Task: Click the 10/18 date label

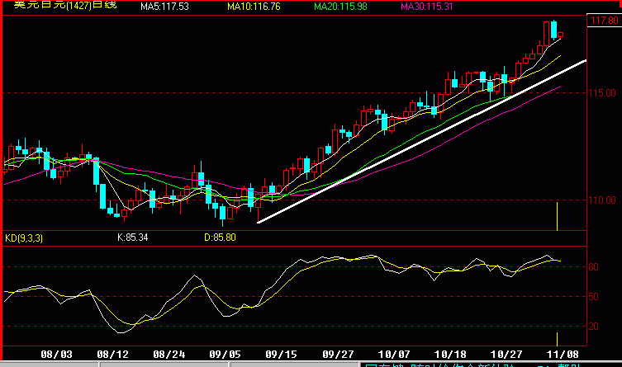Action: 450,355
